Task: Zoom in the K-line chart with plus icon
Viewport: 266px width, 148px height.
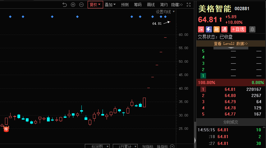Action: point(73,5)
